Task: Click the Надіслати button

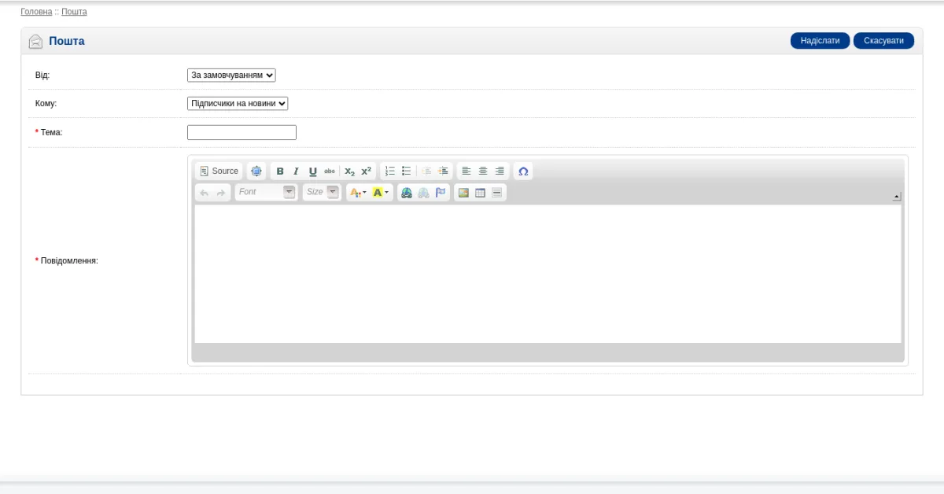Action: [x=820, y=41]
